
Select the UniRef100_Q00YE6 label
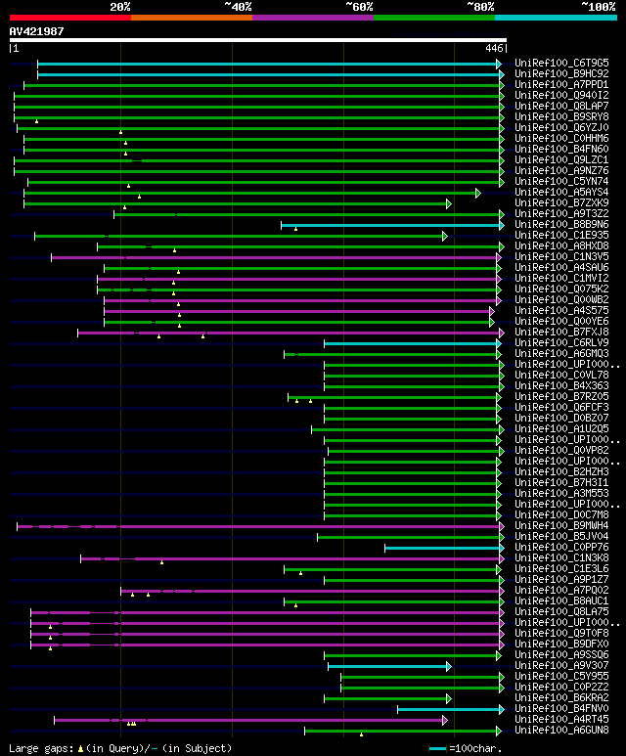pyautogui.click(x=561, y=321)
